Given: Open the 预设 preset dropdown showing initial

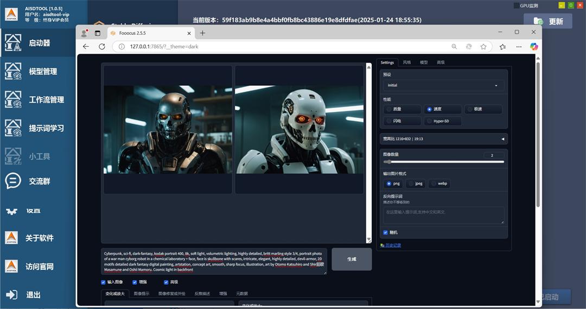Looking at the screenshot, I should coord(443,85).
